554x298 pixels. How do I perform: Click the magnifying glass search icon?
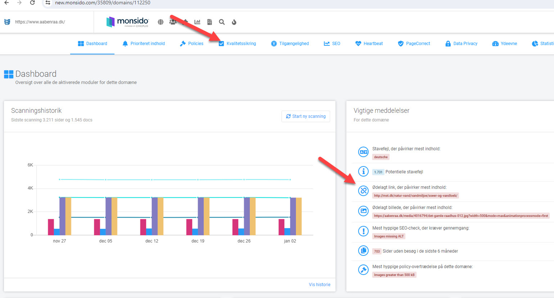[222, 22]
